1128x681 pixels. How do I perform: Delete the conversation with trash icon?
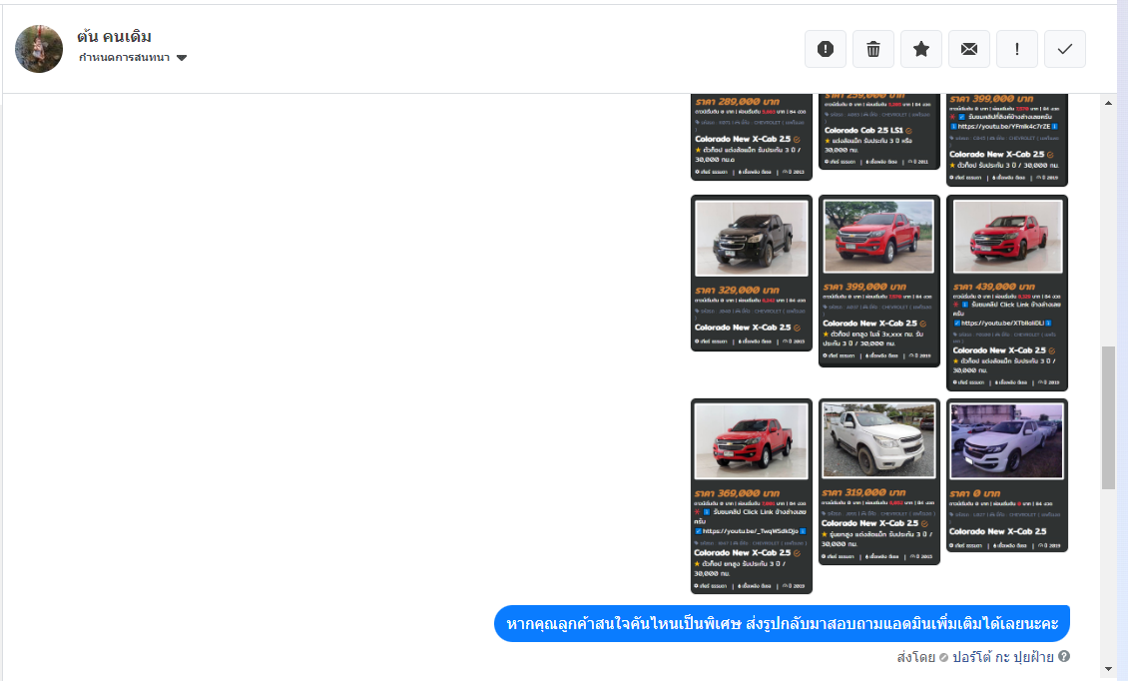pyautogui.click(x=873, y=49)
